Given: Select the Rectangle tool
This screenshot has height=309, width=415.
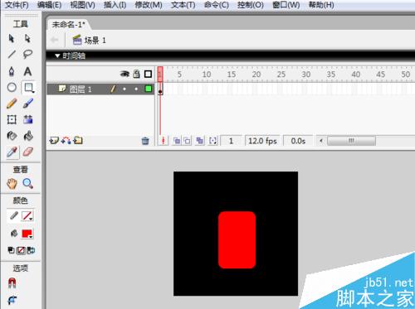Looking at the screenshot, I should click(x=28, y=88).
